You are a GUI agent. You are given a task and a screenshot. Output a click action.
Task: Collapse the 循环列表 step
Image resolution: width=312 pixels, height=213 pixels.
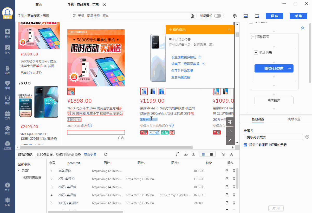[256, 53]
